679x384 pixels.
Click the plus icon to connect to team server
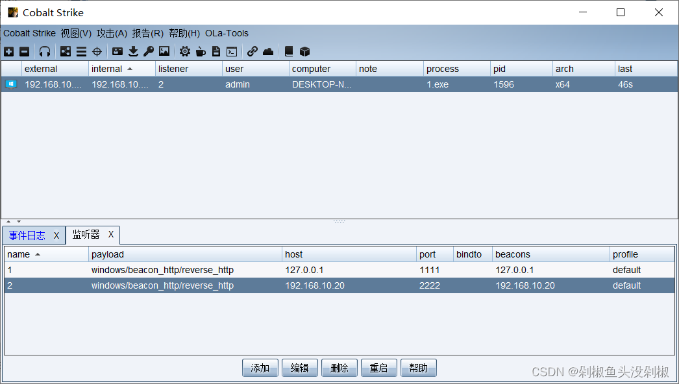tap(8, 51)
